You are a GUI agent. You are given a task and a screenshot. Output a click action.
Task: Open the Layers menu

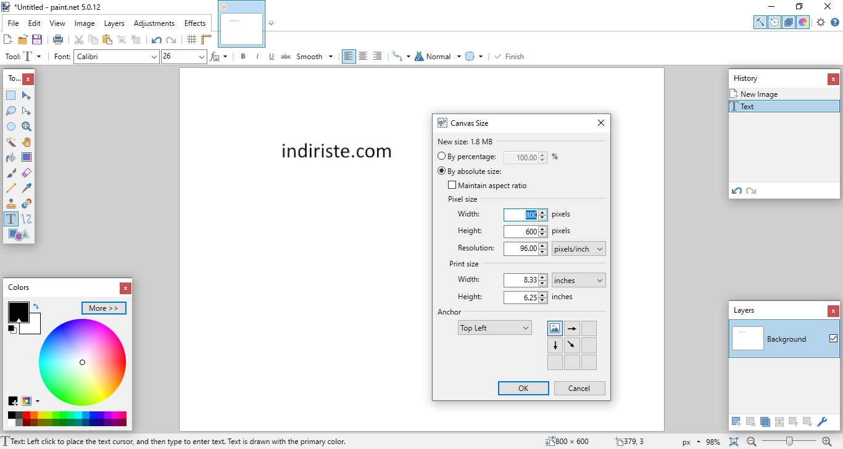pyautogui.click(x=114, y=23)
